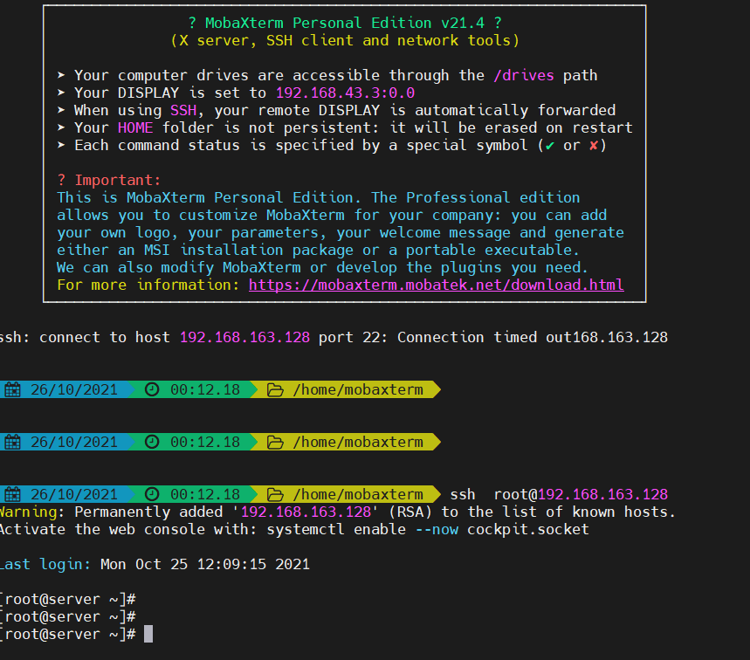
Task: Click the "Warning:" label
Action: (x=32, y=512)
